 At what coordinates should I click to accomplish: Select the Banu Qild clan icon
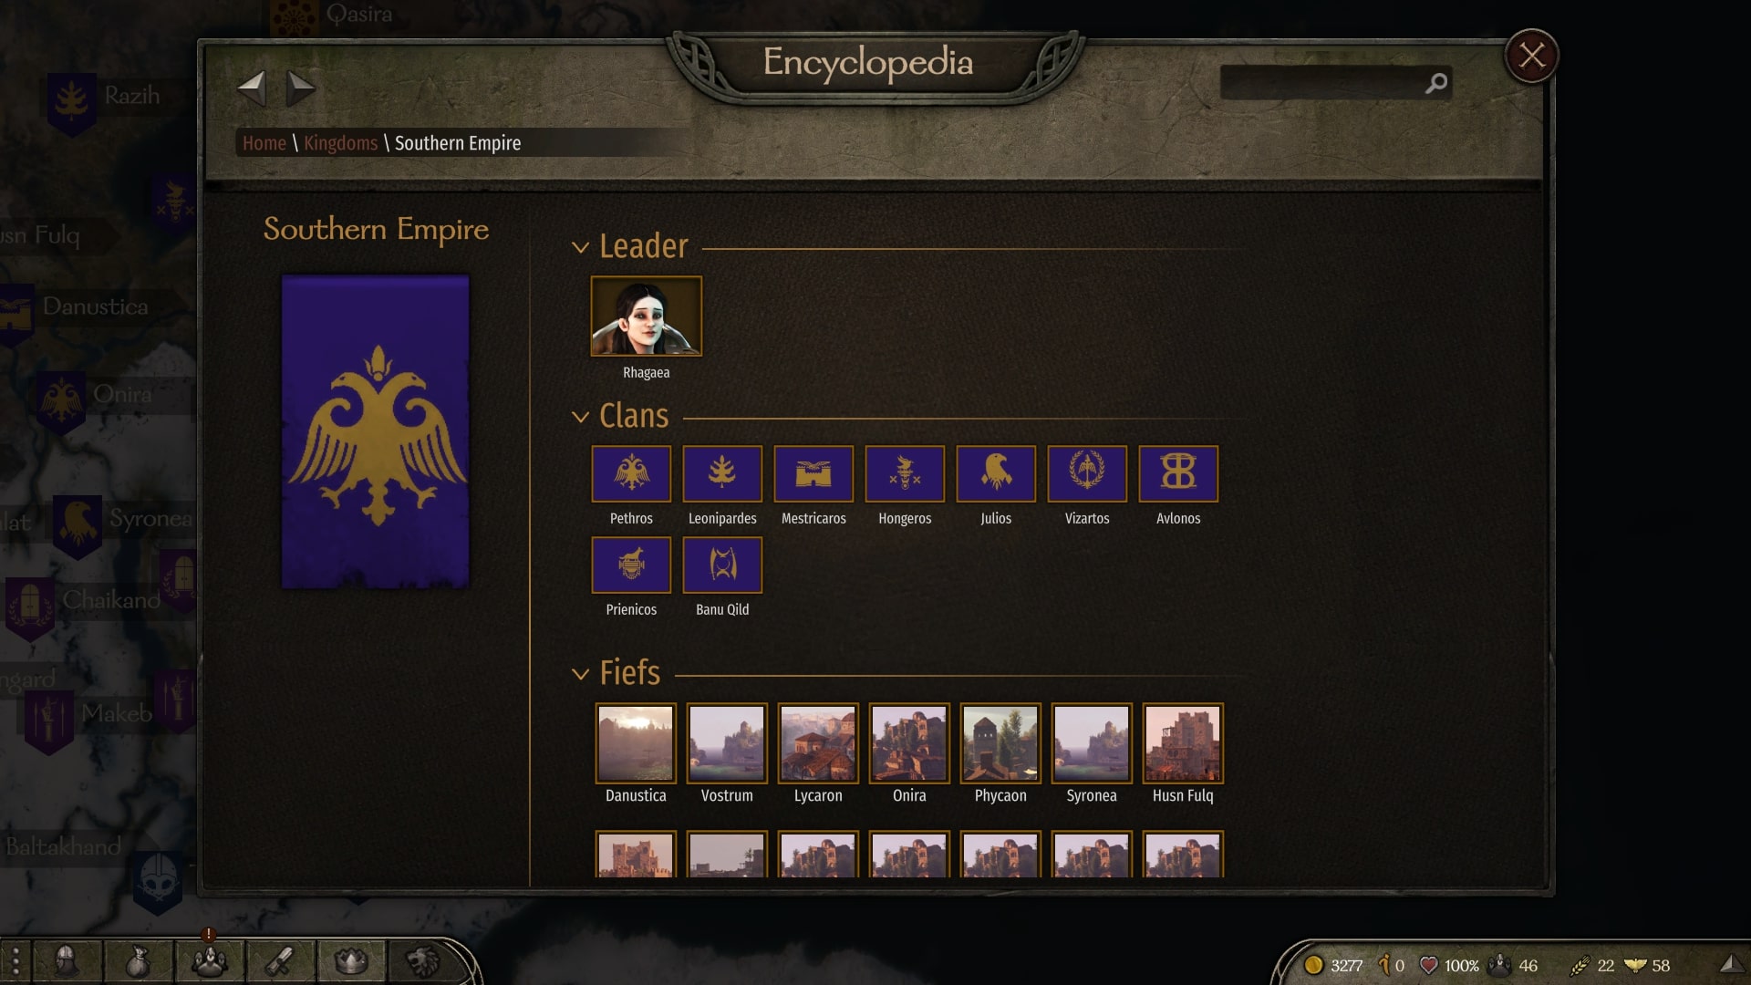point(722,565)
